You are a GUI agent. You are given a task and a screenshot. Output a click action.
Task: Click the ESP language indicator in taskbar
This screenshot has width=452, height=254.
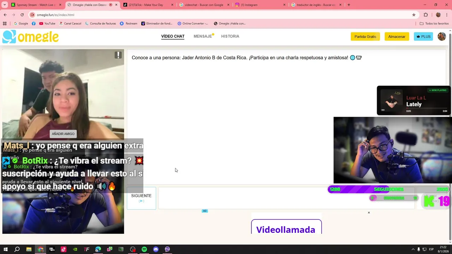[x=431, y=249]
